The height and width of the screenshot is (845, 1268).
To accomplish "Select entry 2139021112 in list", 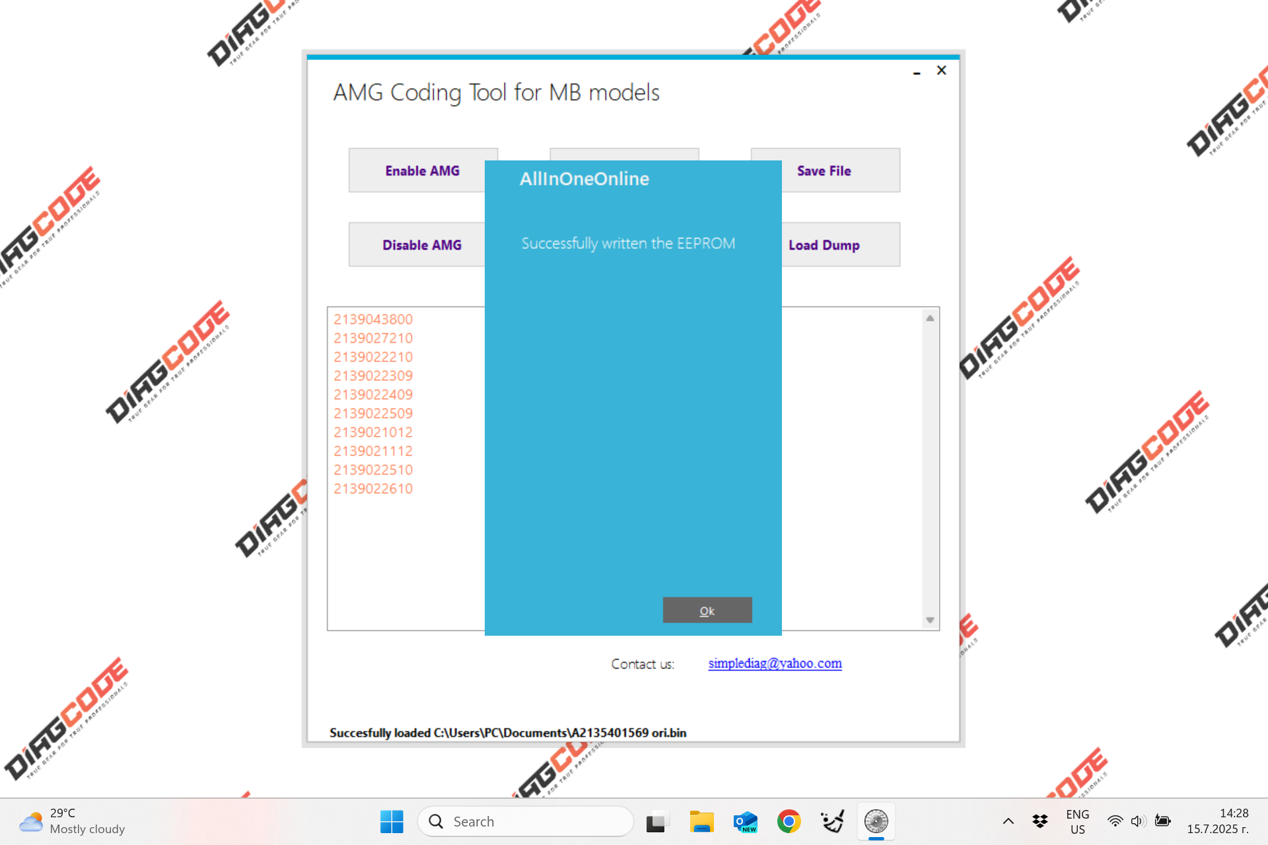I will (373, 451).
